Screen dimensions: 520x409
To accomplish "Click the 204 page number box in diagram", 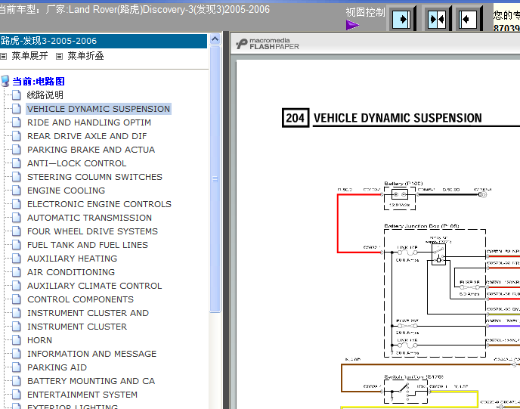I will [x=296, y=118].
